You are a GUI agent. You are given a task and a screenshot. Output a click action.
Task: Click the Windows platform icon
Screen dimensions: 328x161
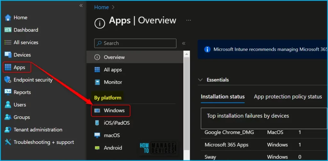coord(97,111)
